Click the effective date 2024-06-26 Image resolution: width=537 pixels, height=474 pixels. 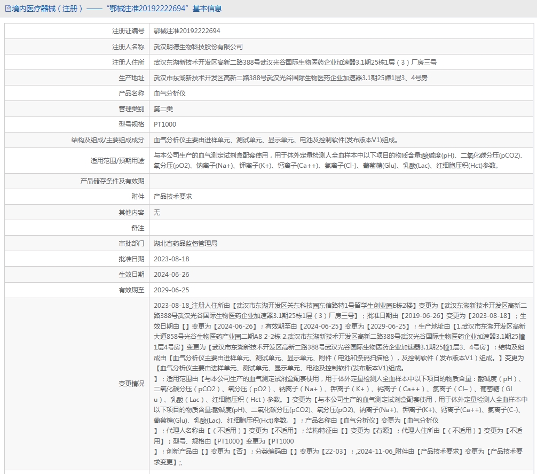[171, 275]
